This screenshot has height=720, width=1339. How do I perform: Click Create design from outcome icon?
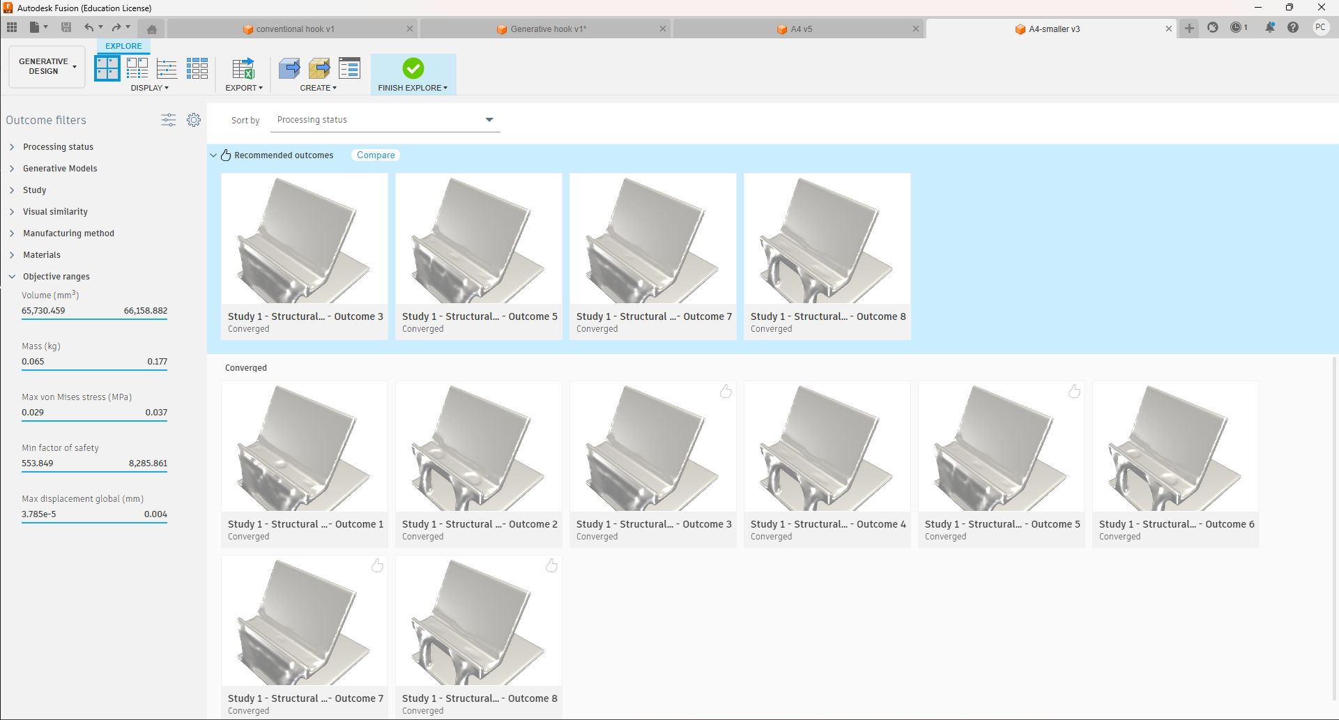pyautogui.click(x=289, y=68)
